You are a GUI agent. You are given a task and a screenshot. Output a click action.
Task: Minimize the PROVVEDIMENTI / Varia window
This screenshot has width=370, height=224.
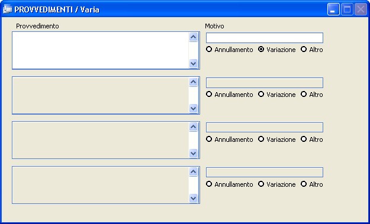click(333, 9)
